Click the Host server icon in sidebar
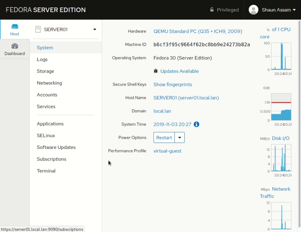 pyautogui.click(x=15, y=27)
